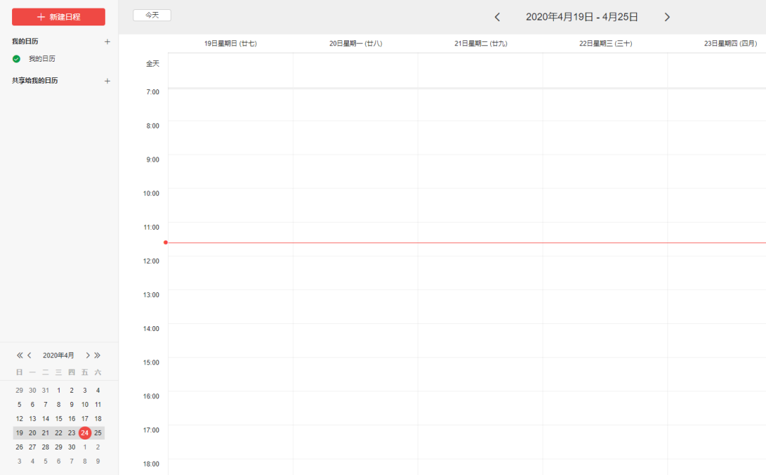Viewport: 766px width, 475px height.
Task: Click the 20日星期一 column header
Action: [355, 43]
